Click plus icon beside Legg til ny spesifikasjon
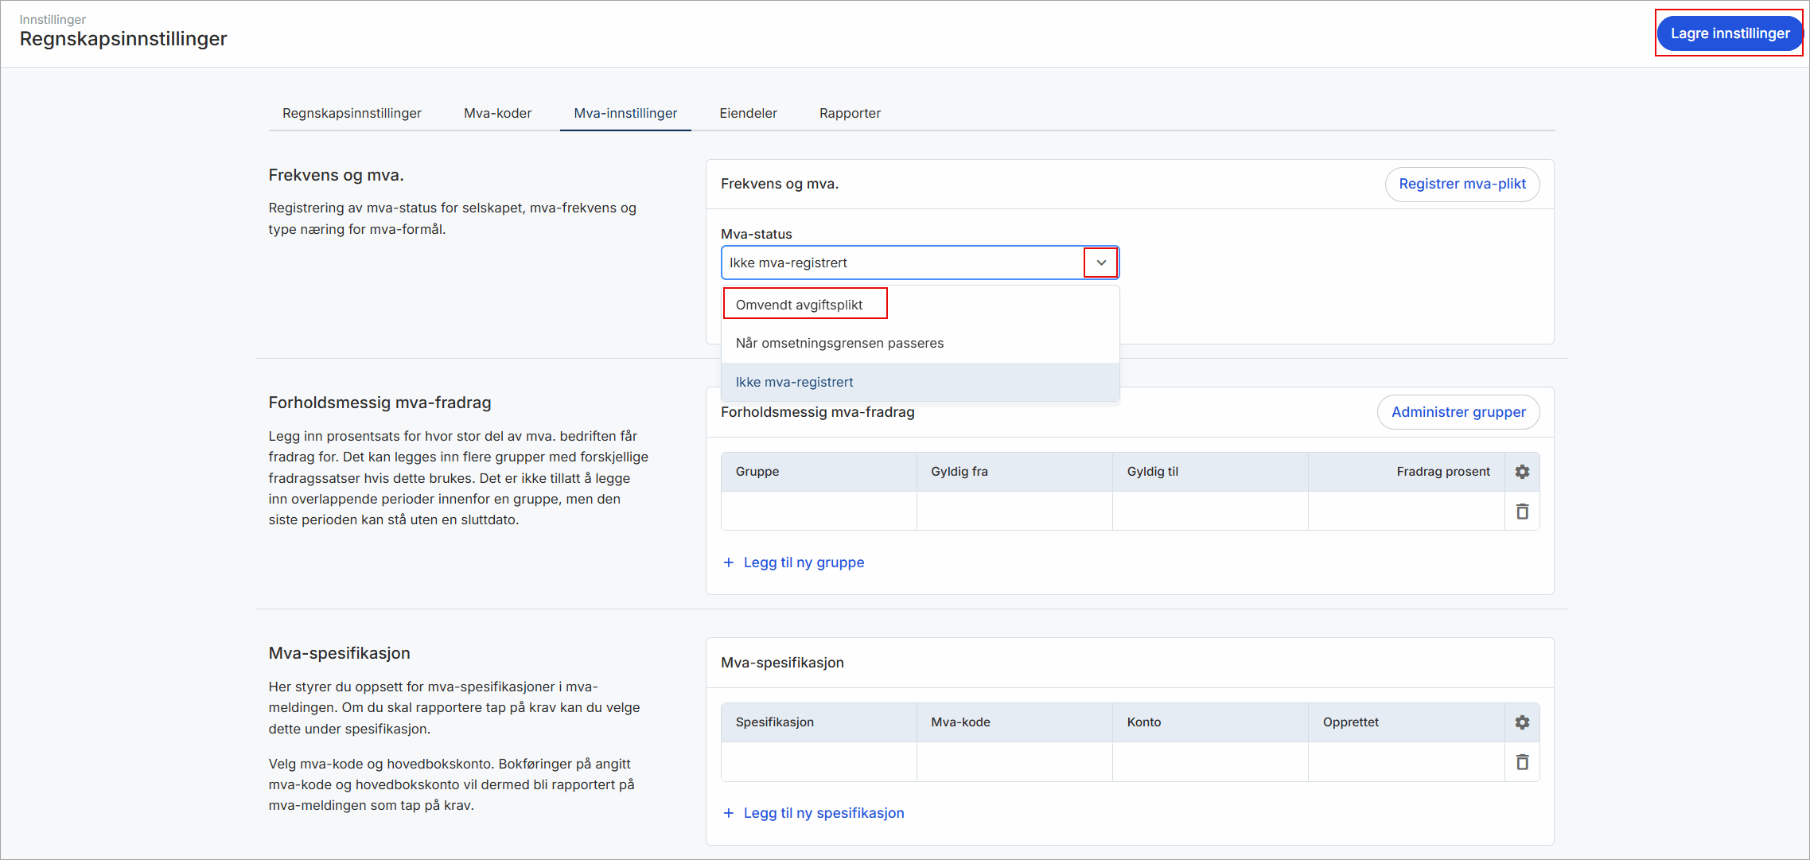 click(x=728, y=813)
